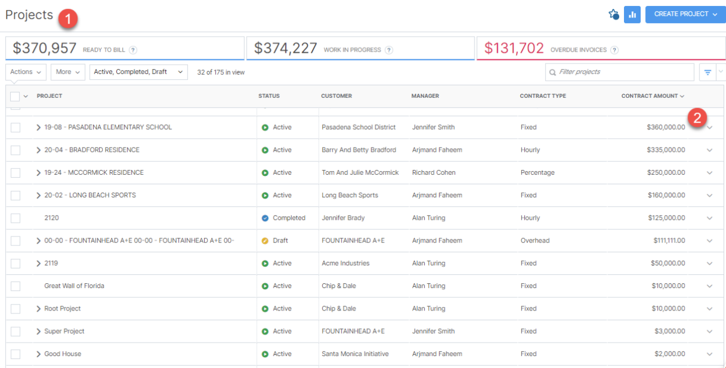Select the $131,702 Overdue Invoices tile
Viewport: 726px width, 368px height.
click(x=600, y=49)
